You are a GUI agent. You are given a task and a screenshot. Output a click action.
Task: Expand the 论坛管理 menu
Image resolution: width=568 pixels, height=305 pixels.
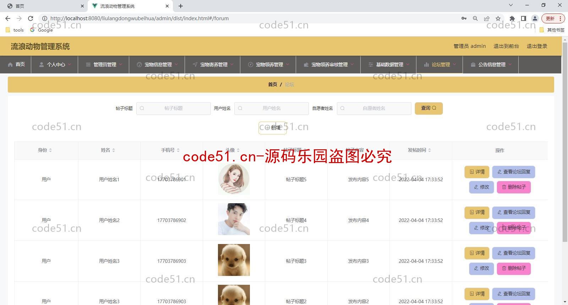click(440, 65)
